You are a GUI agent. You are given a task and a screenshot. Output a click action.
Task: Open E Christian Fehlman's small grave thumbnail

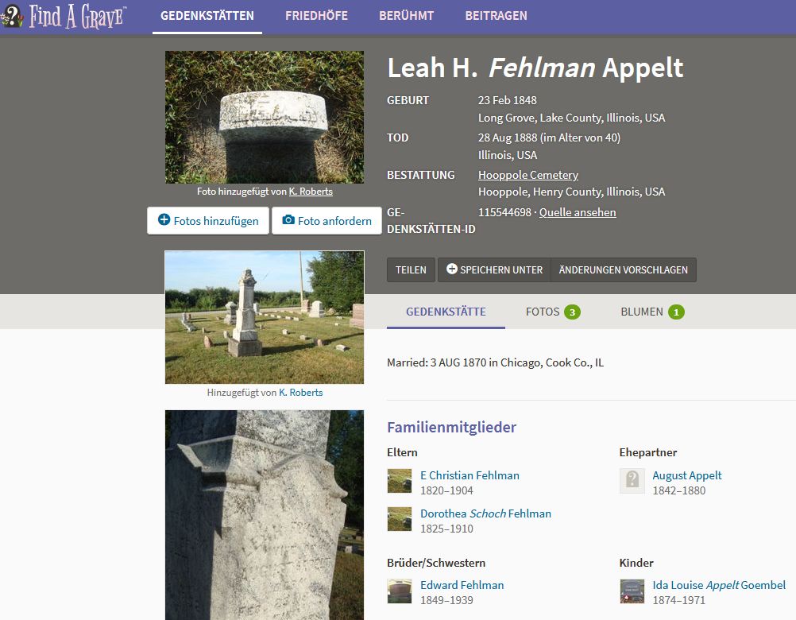coord(400,481)
